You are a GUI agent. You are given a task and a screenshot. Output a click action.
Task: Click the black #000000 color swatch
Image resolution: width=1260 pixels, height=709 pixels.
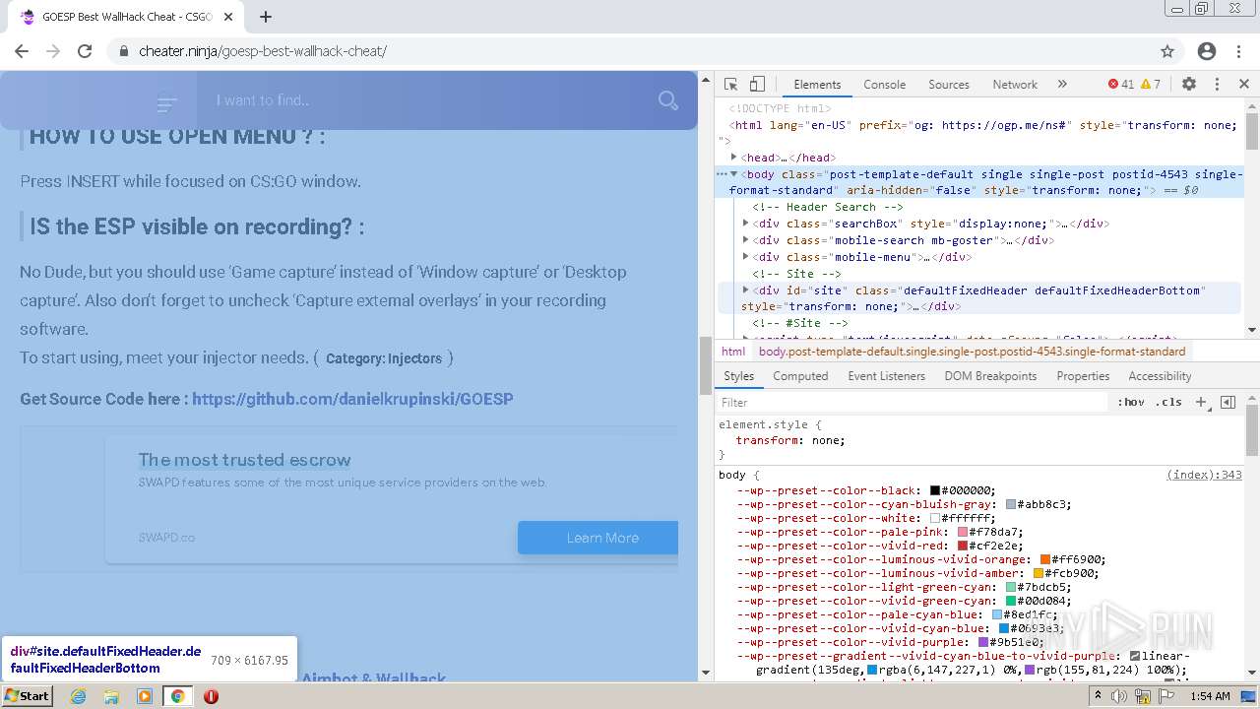tap(935, 490)
